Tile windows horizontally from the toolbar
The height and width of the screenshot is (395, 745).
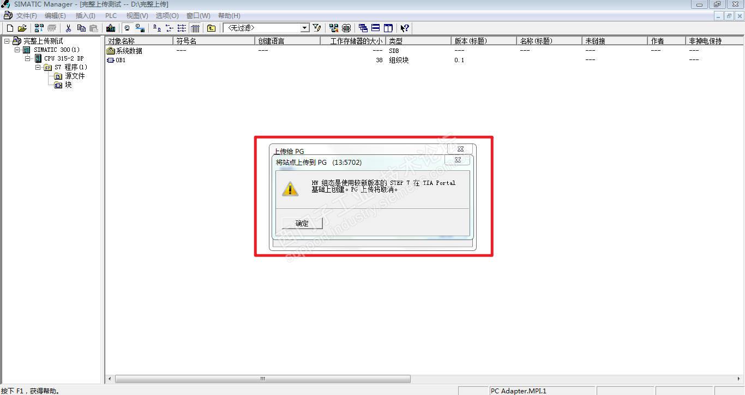pyautogui.click(x=376, y=28)
